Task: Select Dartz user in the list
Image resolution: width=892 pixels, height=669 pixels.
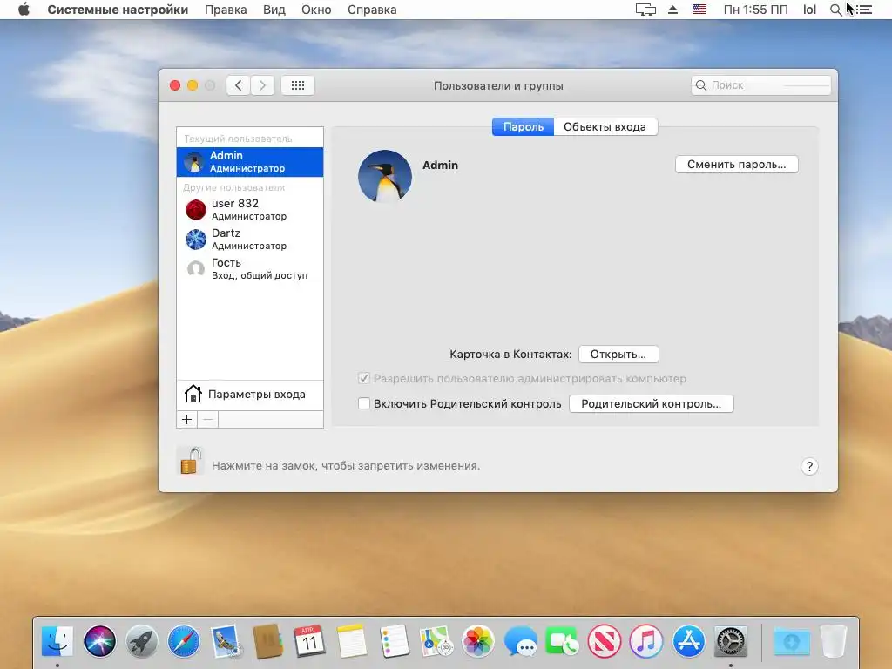Action: (x=250, y=239)
